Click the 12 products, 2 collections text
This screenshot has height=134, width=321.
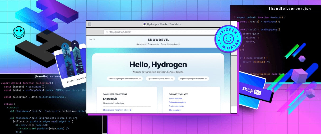click(113, 103)
